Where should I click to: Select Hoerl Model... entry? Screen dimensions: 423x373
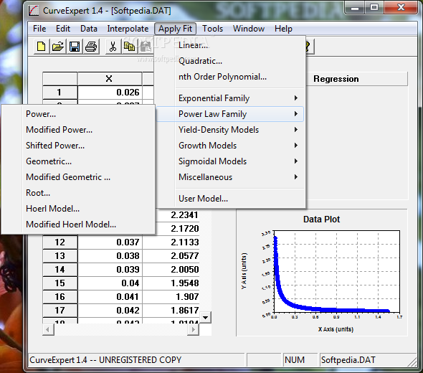click(78, 209)
